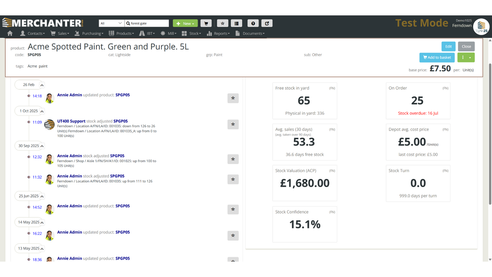Image resolution: width=492 pixels, height=277 pixels.
Task: Star the 11:32 stock adjusted entry
Action: pyautogui.click(x=233, y=179)
